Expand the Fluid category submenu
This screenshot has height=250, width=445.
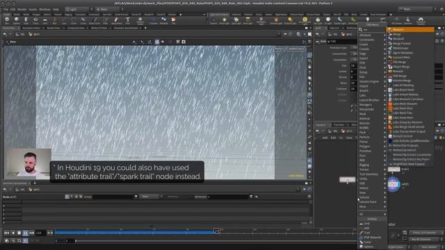tap(372, 67)
